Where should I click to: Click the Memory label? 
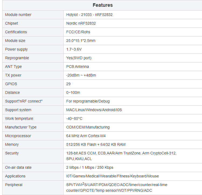coord(12,144)
